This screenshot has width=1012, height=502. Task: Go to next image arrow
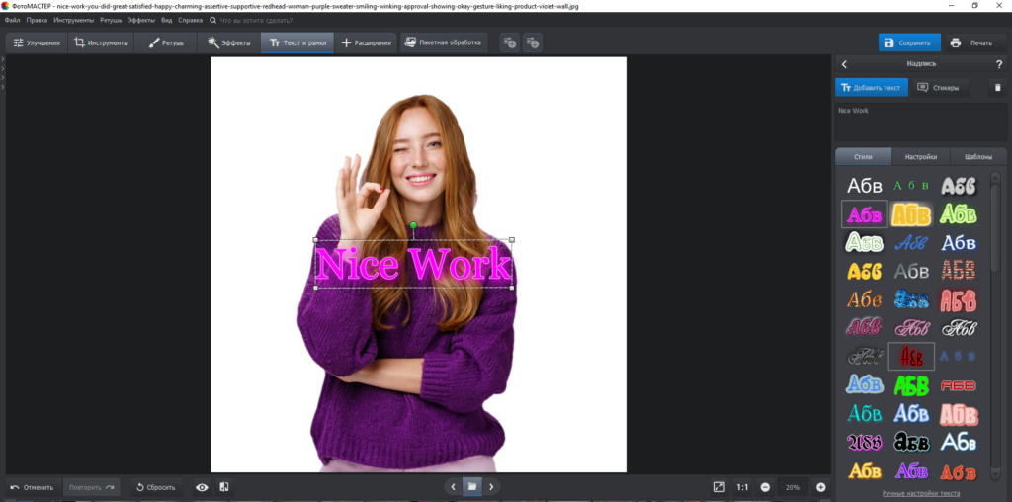click(491, 486)
